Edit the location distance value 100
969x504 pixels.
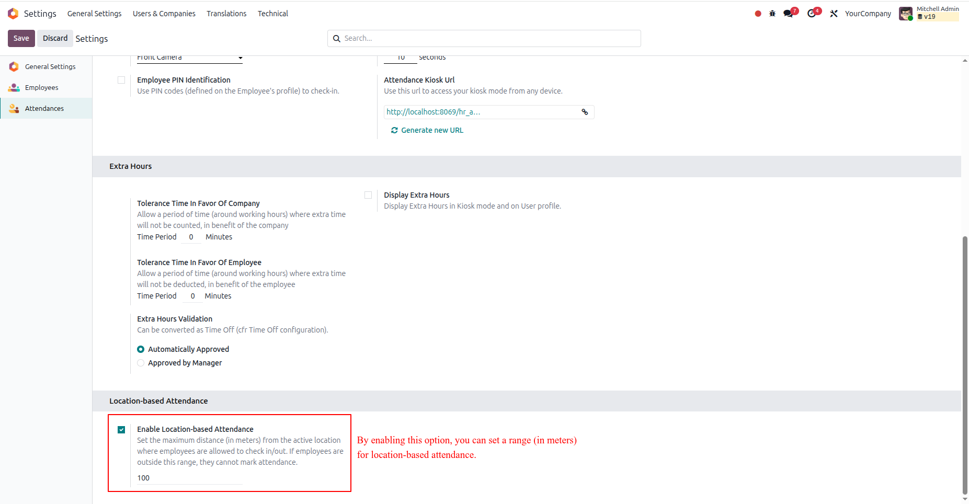190,478
